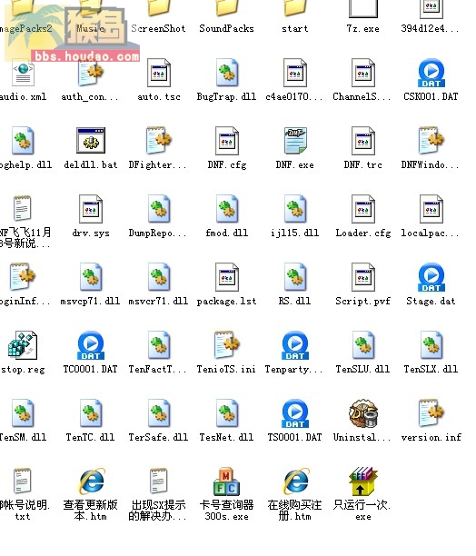The height and width of the screenshot is (556, 476).
Task: Click the Loader.cfg file icon
Action: click(x=363, y=209)
